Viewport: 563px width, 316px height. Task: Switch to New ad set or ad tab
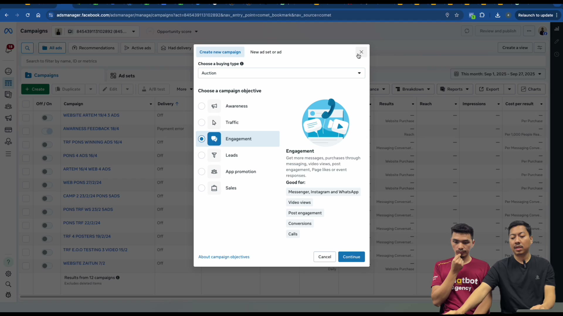(x=266, y=52)
